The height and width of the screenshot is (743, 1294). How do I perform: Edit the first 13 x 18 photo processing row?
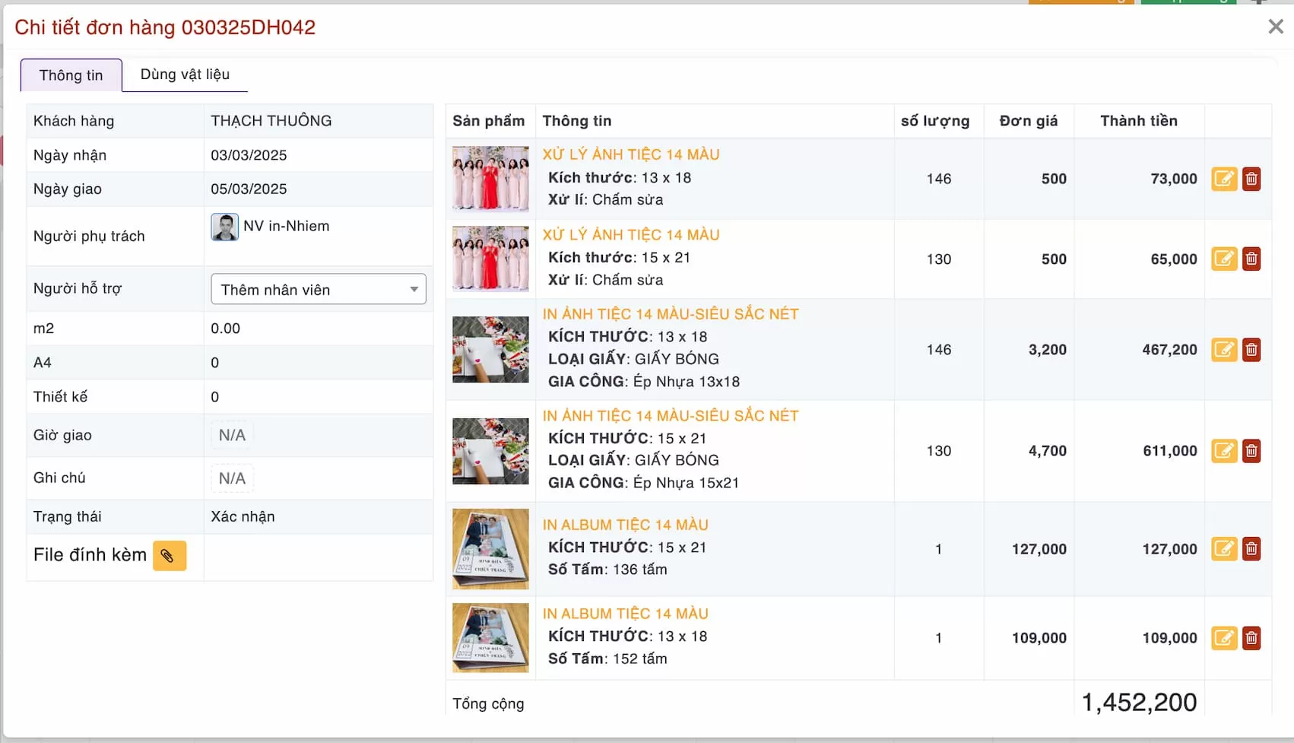click(x=1224, y=179)
